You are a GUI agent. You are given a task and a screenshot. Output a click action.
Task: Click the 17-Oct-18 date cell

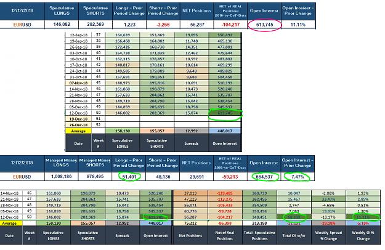pos(78,65)
